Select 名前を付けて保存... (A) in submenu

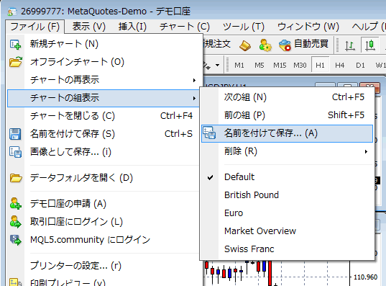point(287,133)
